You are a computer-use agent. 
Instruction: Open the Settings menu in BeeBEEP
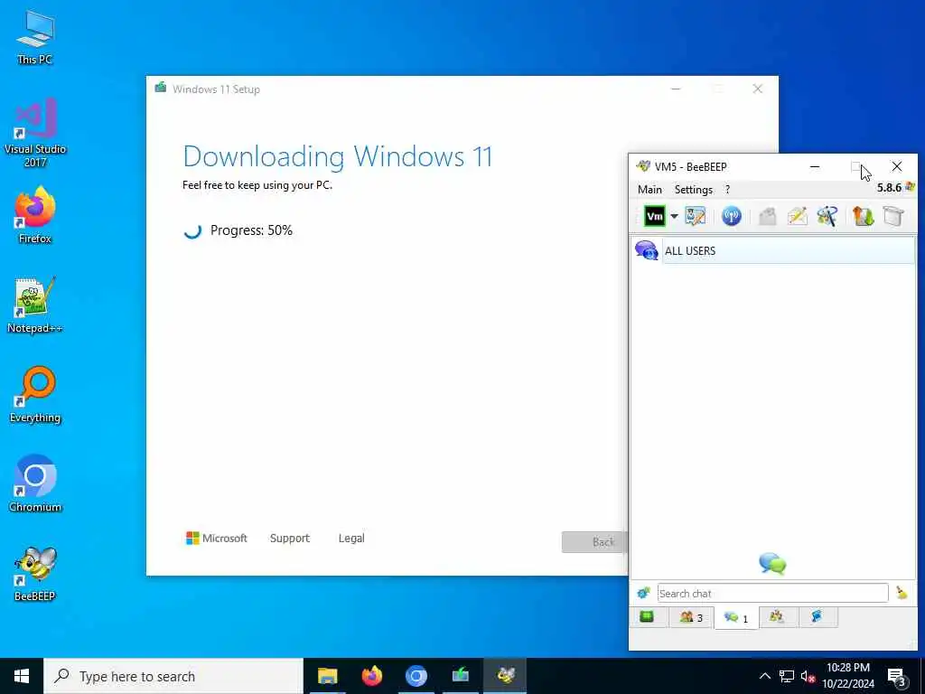tap(693, 190)
